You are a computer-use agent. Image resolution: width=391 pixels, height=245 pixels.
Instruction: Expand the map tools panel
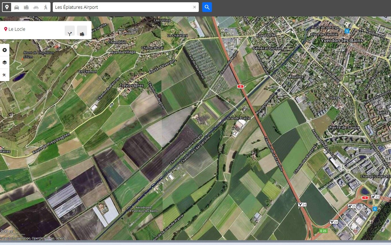[5, 75]
